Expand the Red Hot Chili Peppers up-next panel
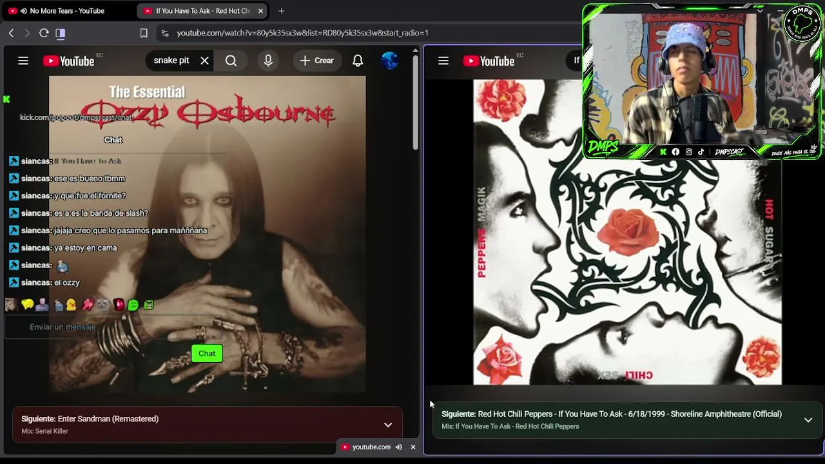This screenshot has height=464, width=825. [808, 420]
